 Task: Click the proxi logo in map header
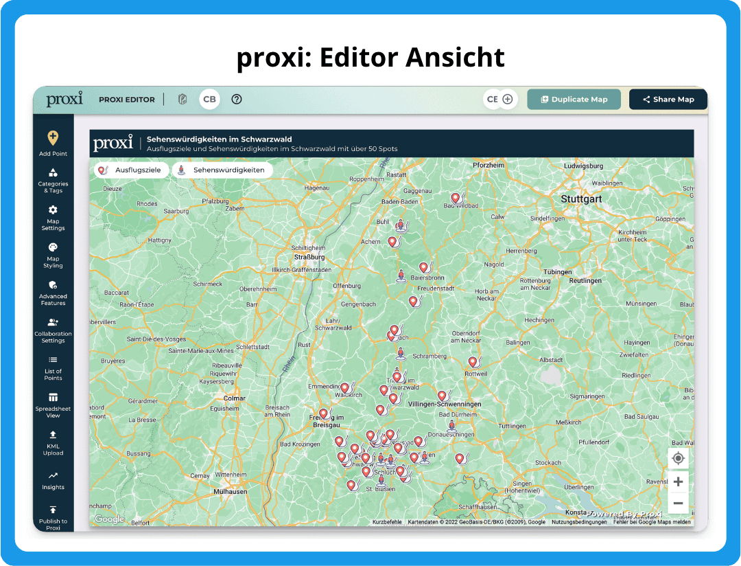[113, 142]
